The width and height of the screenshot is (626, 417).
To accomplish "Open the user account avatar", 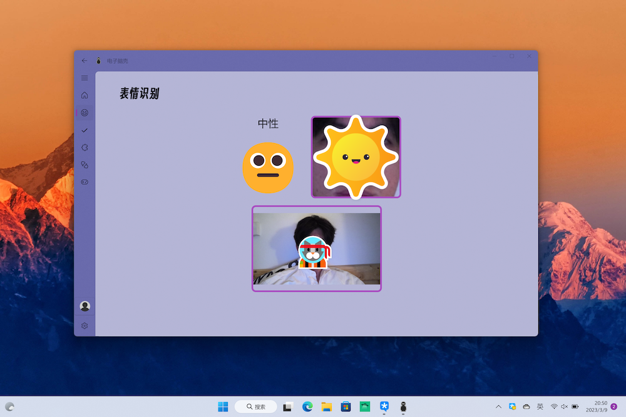I will (x=85, y=306).
